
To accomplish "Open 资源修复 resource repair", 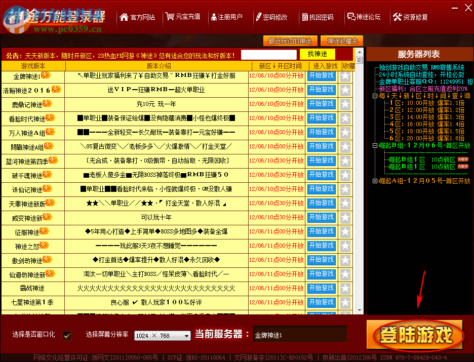I will (411, 17).
